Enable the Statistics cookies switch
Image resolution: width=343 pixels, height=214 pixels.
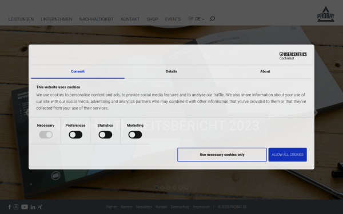pos(105,135)
